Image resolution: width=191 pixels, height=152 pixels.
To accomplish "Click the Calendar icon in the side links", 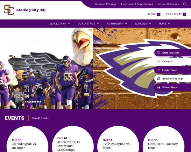I will [x=159, y=61].
